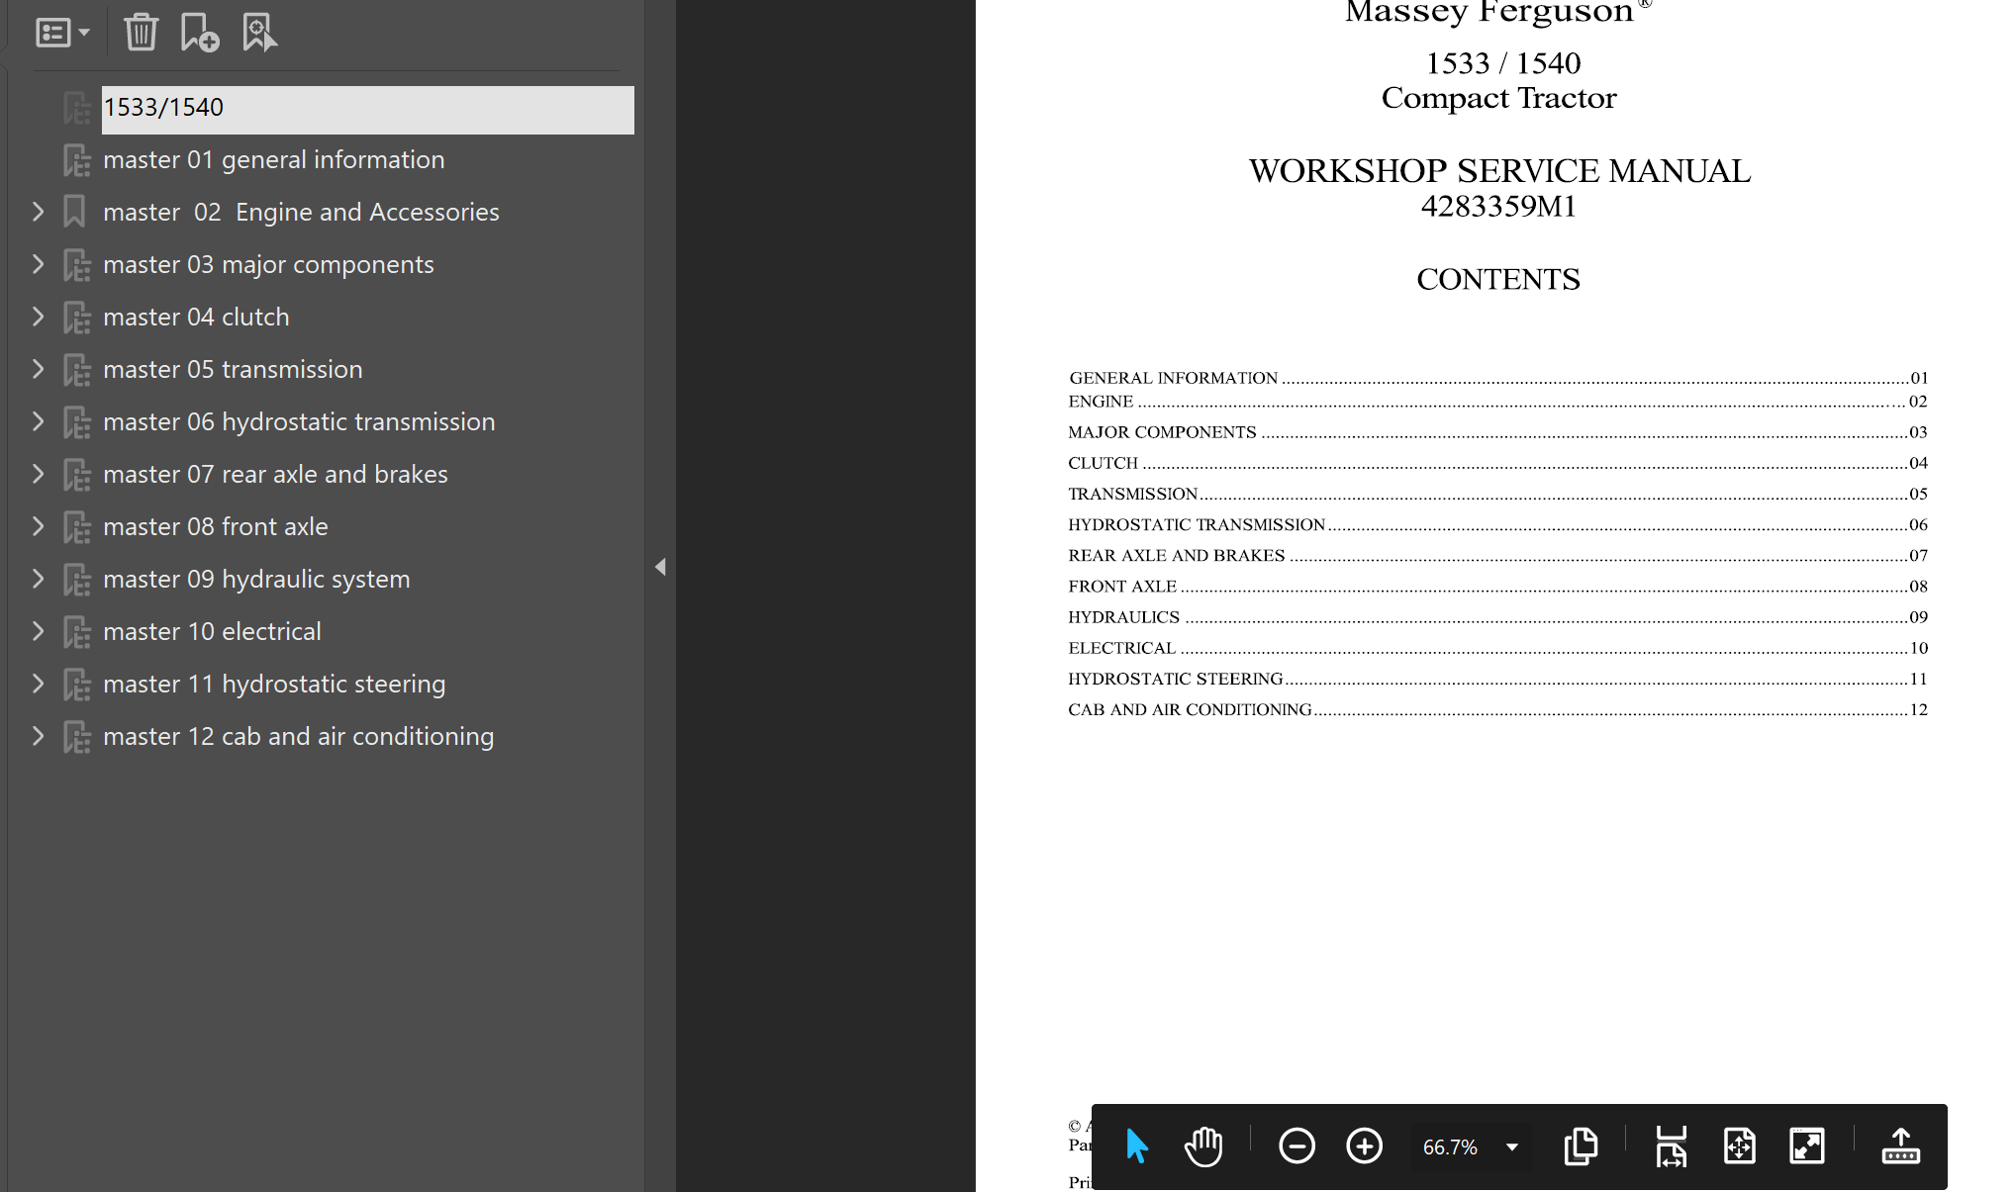Go to master 04 clutch bookmark
2016x1192 pixels.
[196, 318]
